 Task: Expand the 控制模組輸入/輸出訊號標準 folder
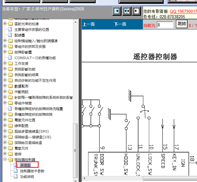[5, 41]
